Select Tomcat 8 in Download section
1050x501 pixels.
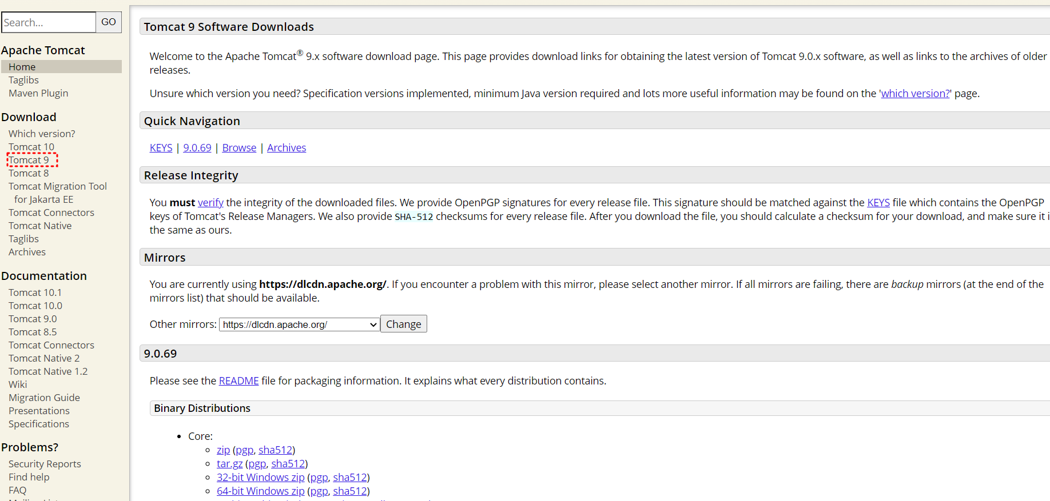tap(29, 173)
